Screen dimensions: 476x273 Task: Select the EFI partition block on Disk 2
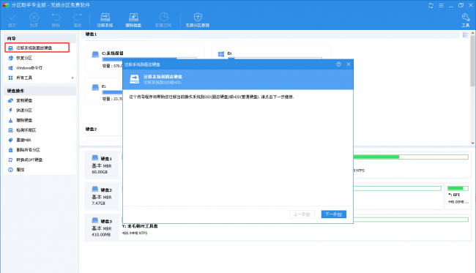[x=458, y=195]
